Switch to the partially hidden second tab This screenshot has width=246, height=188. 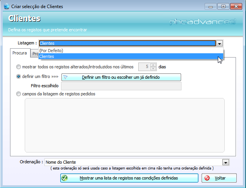pos(34,54)
